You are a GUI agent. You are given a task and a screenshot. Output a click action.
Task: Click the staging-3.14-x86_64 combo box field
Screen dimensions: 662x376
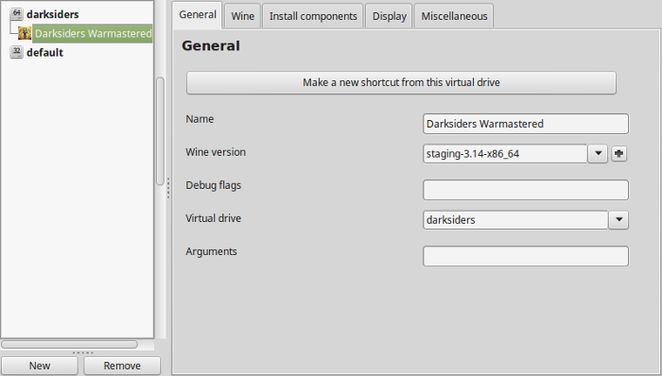pos(505,153)
